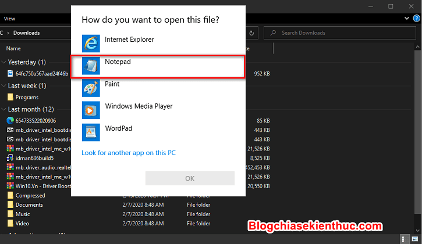Select the Notepad label text
The width and height of the screenshot is (422, 244).
[x=118, y=62]
